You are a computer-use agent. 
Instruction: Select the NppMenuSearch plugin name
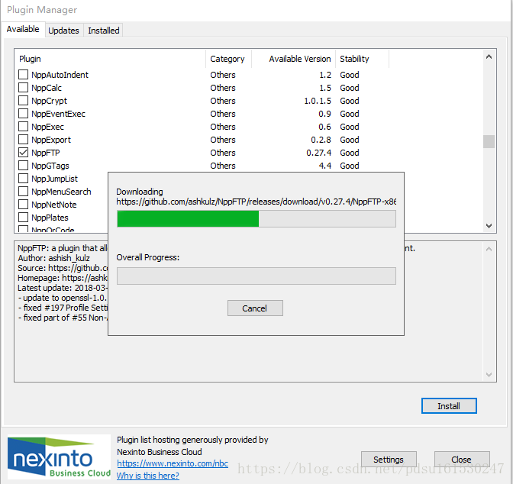[61, 192]
